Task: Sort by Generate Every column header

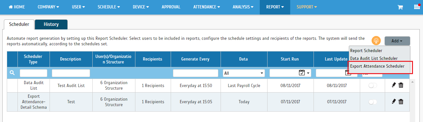Action: pos(195,59)
